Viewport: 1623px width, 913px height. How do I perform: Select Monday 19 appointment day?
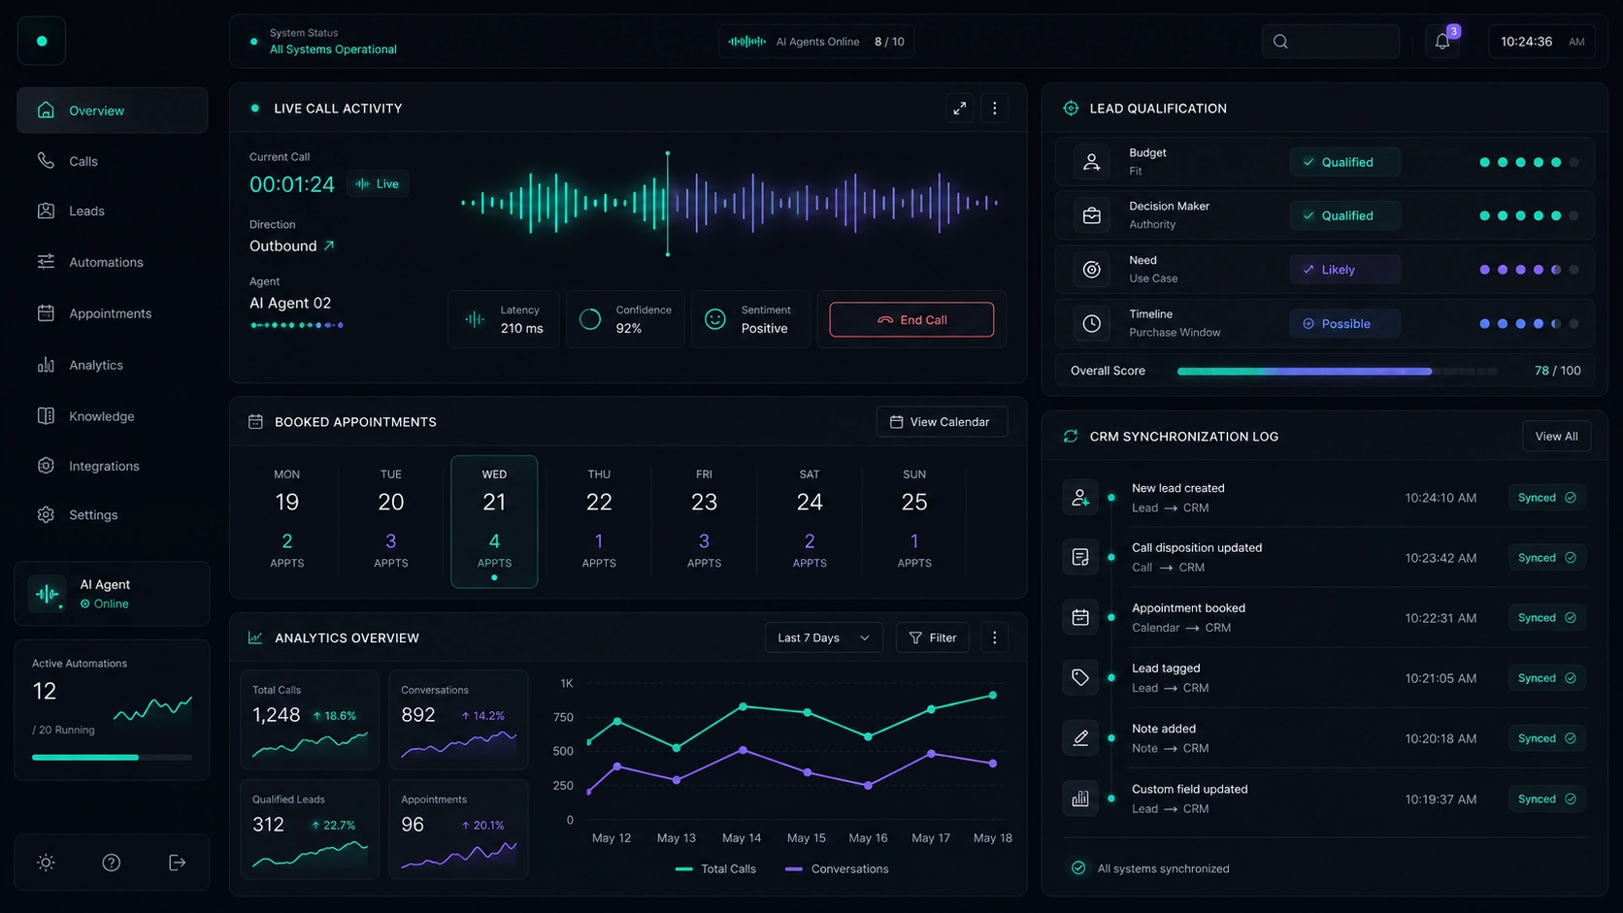[286, 522]
